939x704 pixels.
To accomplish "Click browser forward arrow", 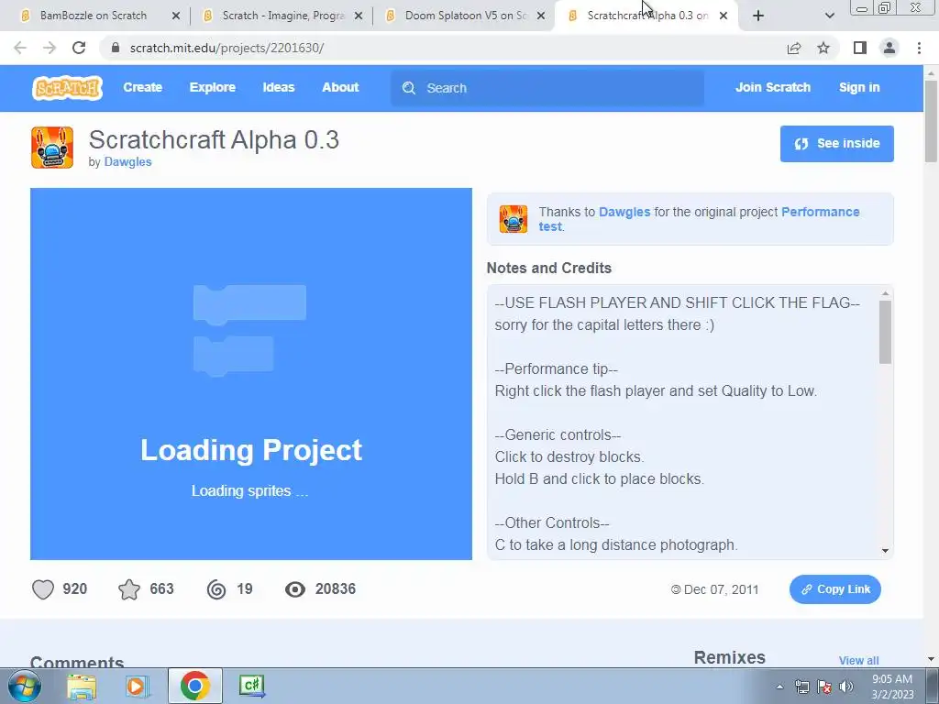I will 50,48.
